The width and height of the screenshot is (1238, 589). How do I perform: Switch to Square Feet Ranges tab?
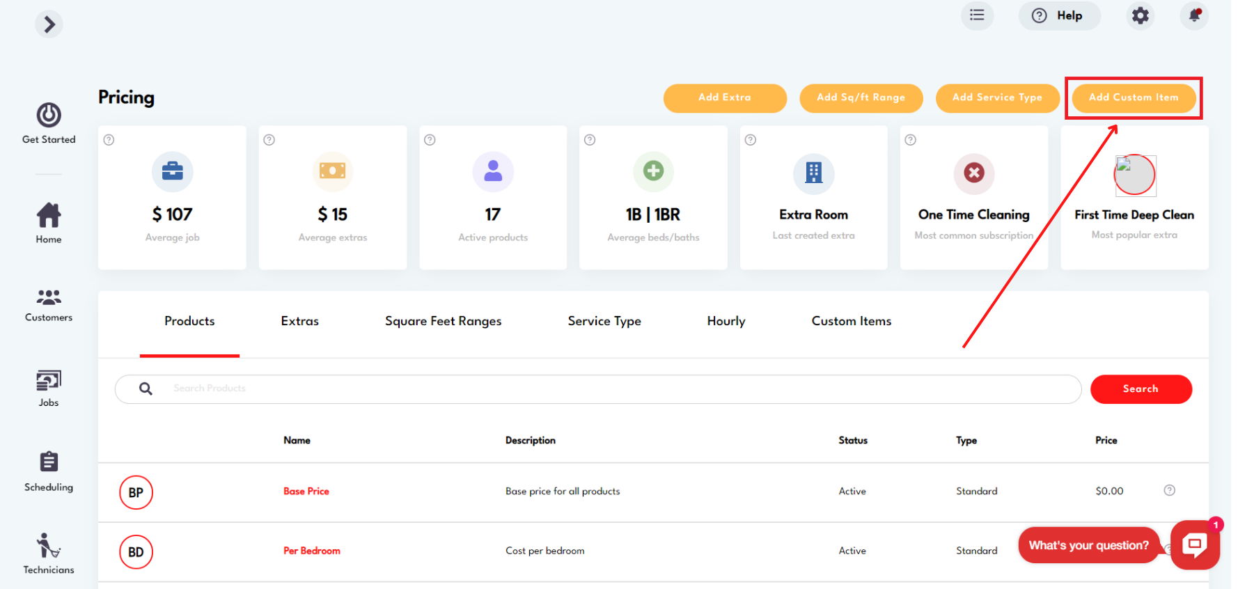(443, 322)
